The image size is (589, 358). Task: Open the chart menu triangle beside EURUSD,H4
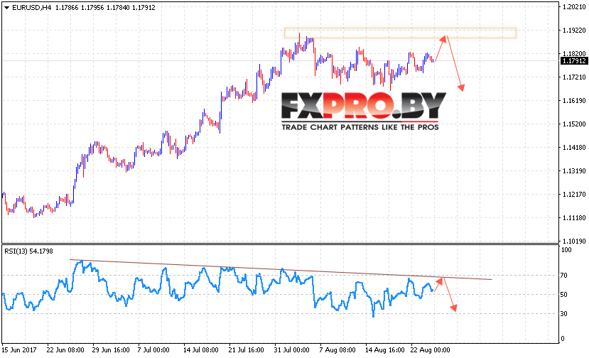tap(6, 8)
